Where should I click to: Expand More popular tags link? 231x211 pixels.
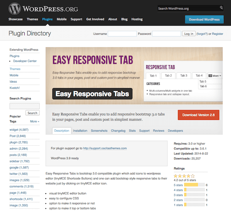point(35,121)
